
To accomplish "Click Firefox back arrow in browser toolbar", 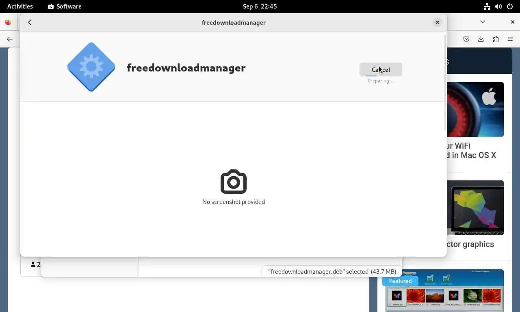I will point(10,39).
